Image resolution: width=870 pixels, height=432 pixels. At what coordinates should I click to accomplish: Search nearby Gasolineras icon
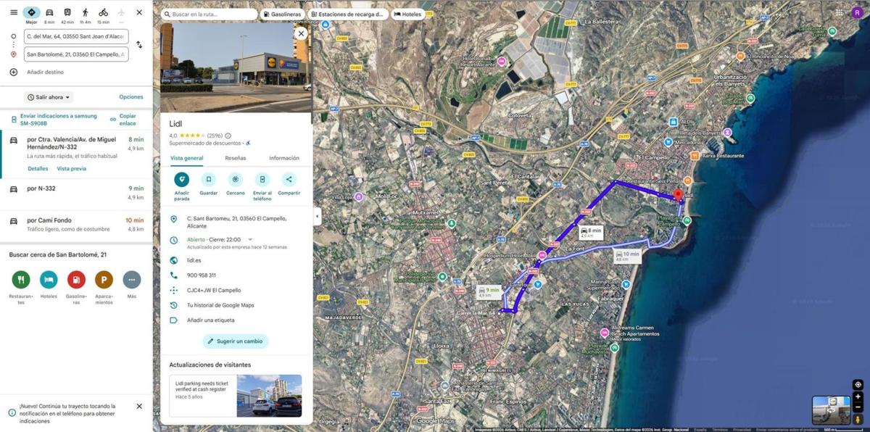coord(76,279)
